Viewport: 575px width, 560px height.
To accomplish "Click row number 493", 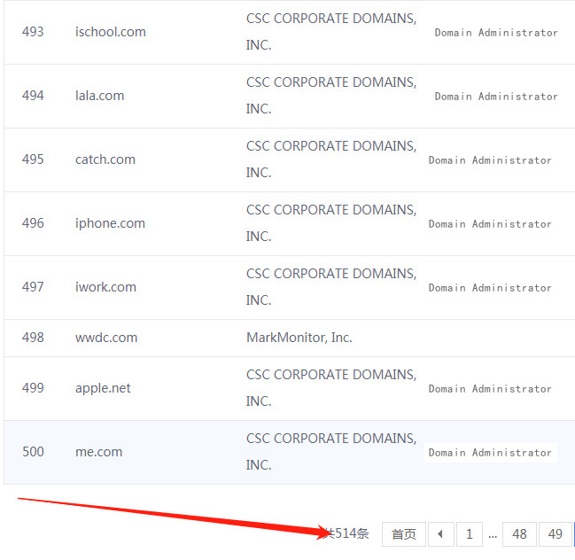I will click(33, 32).
